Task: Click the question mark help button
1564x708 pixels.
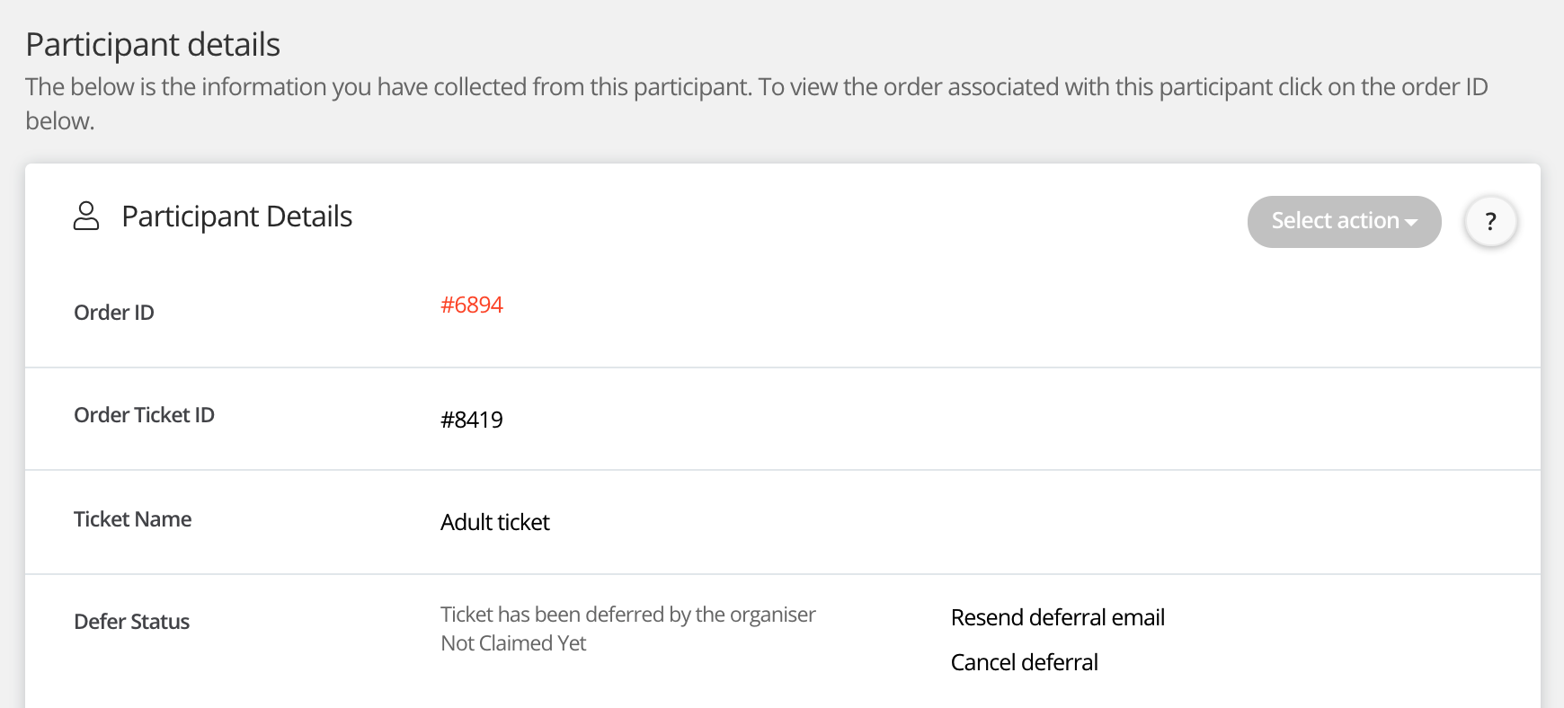Action: coord(1490,221)
